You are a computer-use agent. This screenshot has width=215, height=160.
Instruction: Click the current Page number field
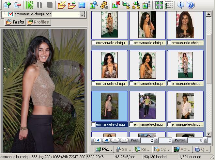147,140
